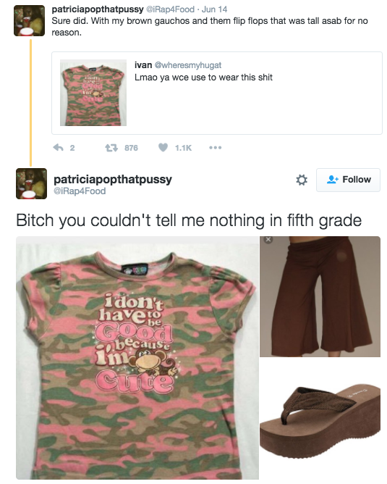Viewport: 387px width, 484px height.
Task: Click bold display name in the lower tweet
Action: point(113,180)
